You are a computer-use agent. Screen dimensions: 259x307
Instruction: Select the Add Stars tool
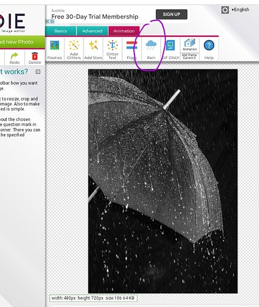tap(93, 49)
